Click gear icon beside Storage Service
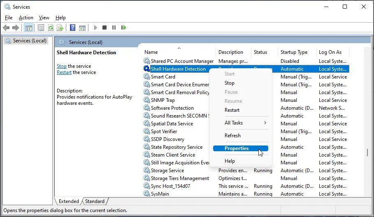 (x=147, y=170)
